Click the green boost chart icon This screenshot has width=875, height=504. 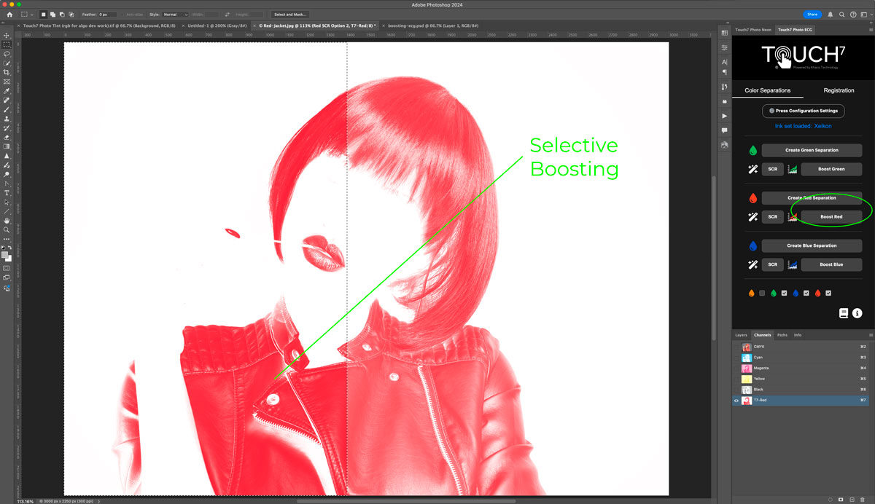[792, 169]
